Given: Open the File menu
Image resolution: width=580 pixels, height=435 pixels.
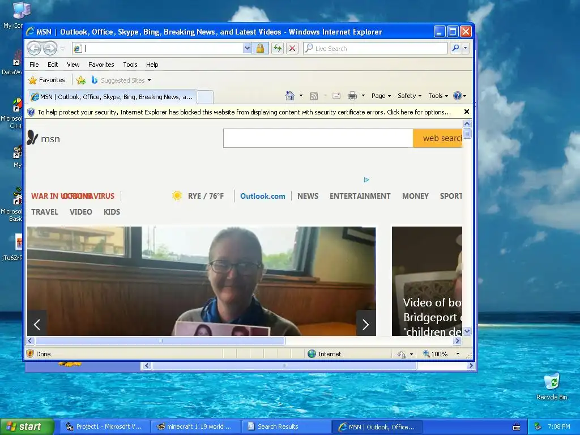Looking at the screenshot, I should pyautogui.click(x=34, y=65).
